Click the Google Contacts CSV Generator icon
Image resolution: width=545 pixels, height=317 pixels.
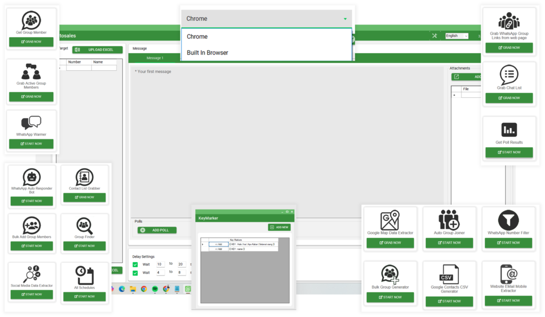(449, 275)
